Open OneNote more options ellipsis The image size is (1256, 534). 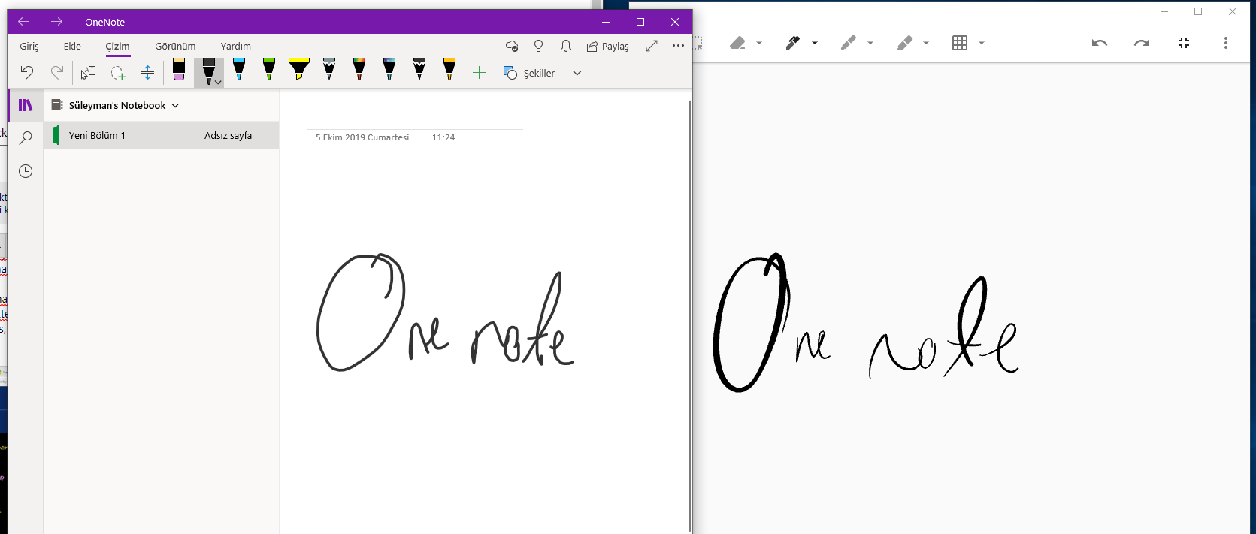678,46
